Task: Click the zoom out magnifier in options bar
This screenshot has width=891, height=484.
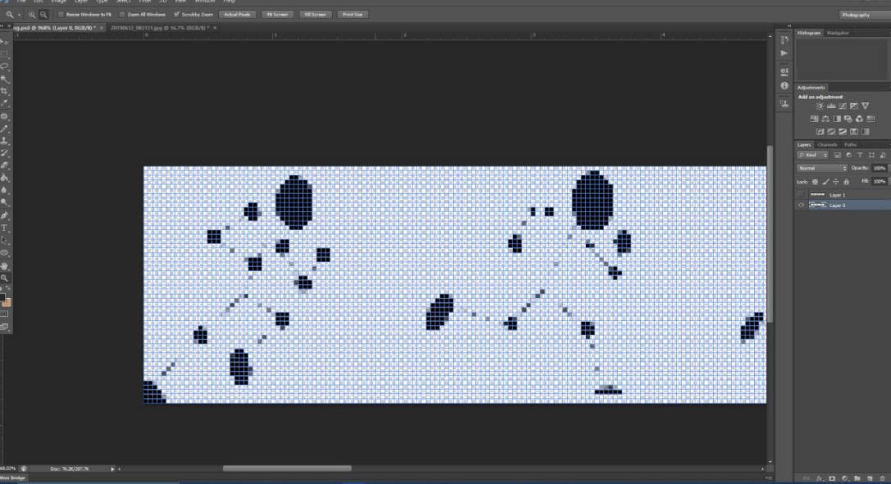Action: coord(43,15)
